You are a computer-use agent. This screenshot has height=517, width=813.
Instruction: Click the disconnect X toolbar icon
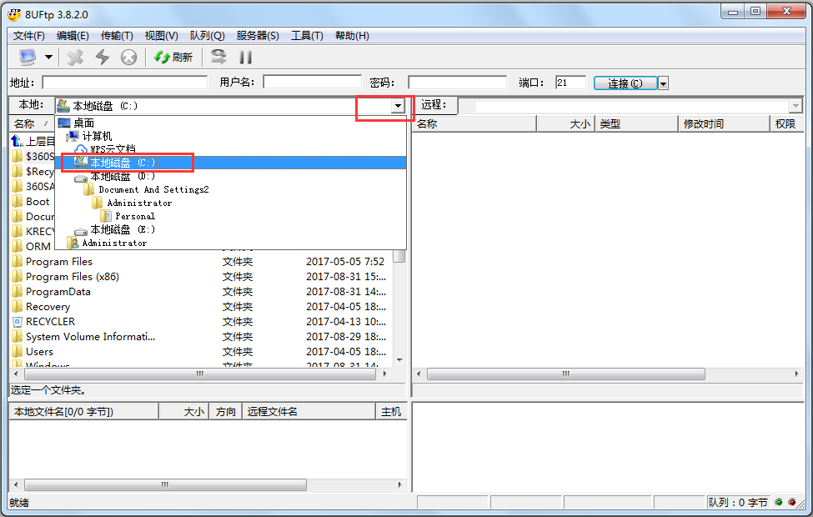pyautogui.click(x=75, y=57)
